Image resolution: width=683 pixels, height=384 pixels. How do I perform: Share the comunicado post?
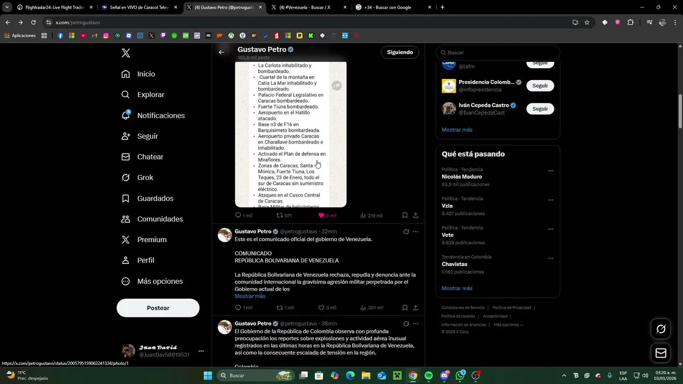[416, 308]
